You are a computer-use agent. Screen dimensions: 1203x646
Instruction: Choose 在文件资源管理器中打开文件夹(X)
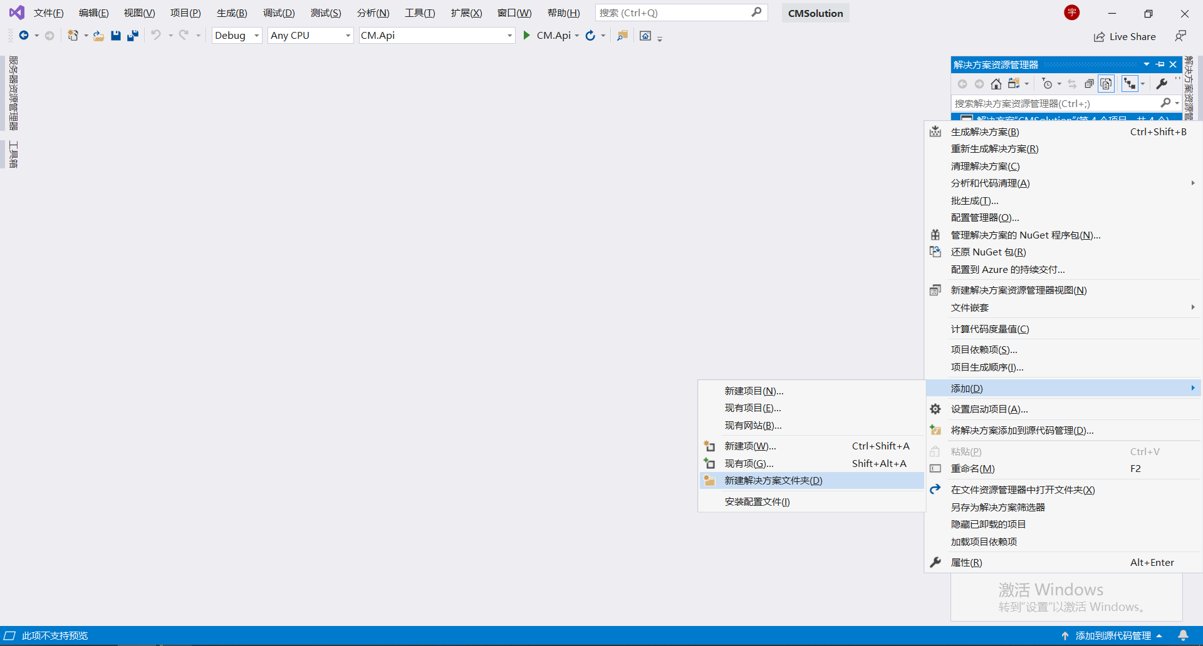[1063, 490]
